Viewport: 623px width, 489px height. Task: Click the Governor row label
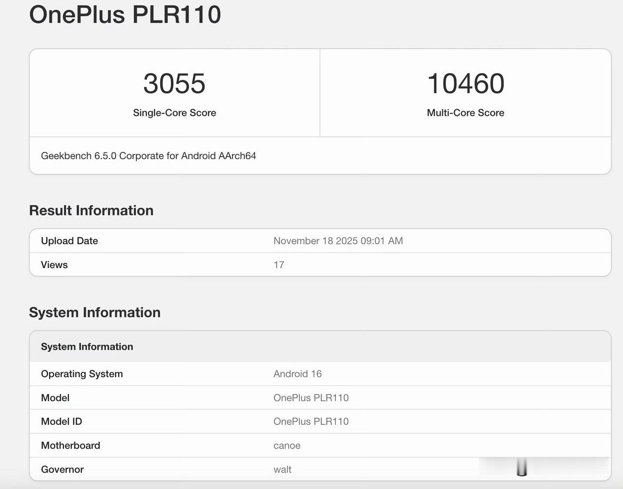tap(62, 470)
